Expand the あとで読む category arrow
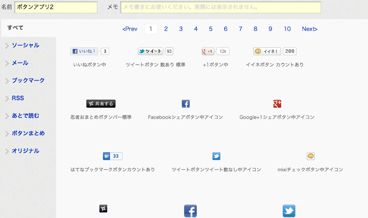 pos(7,116)
